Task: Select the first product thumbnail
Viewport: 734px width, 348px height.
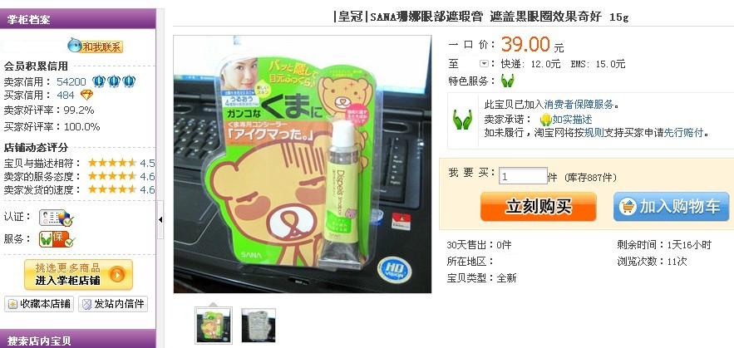Action: 214,325
